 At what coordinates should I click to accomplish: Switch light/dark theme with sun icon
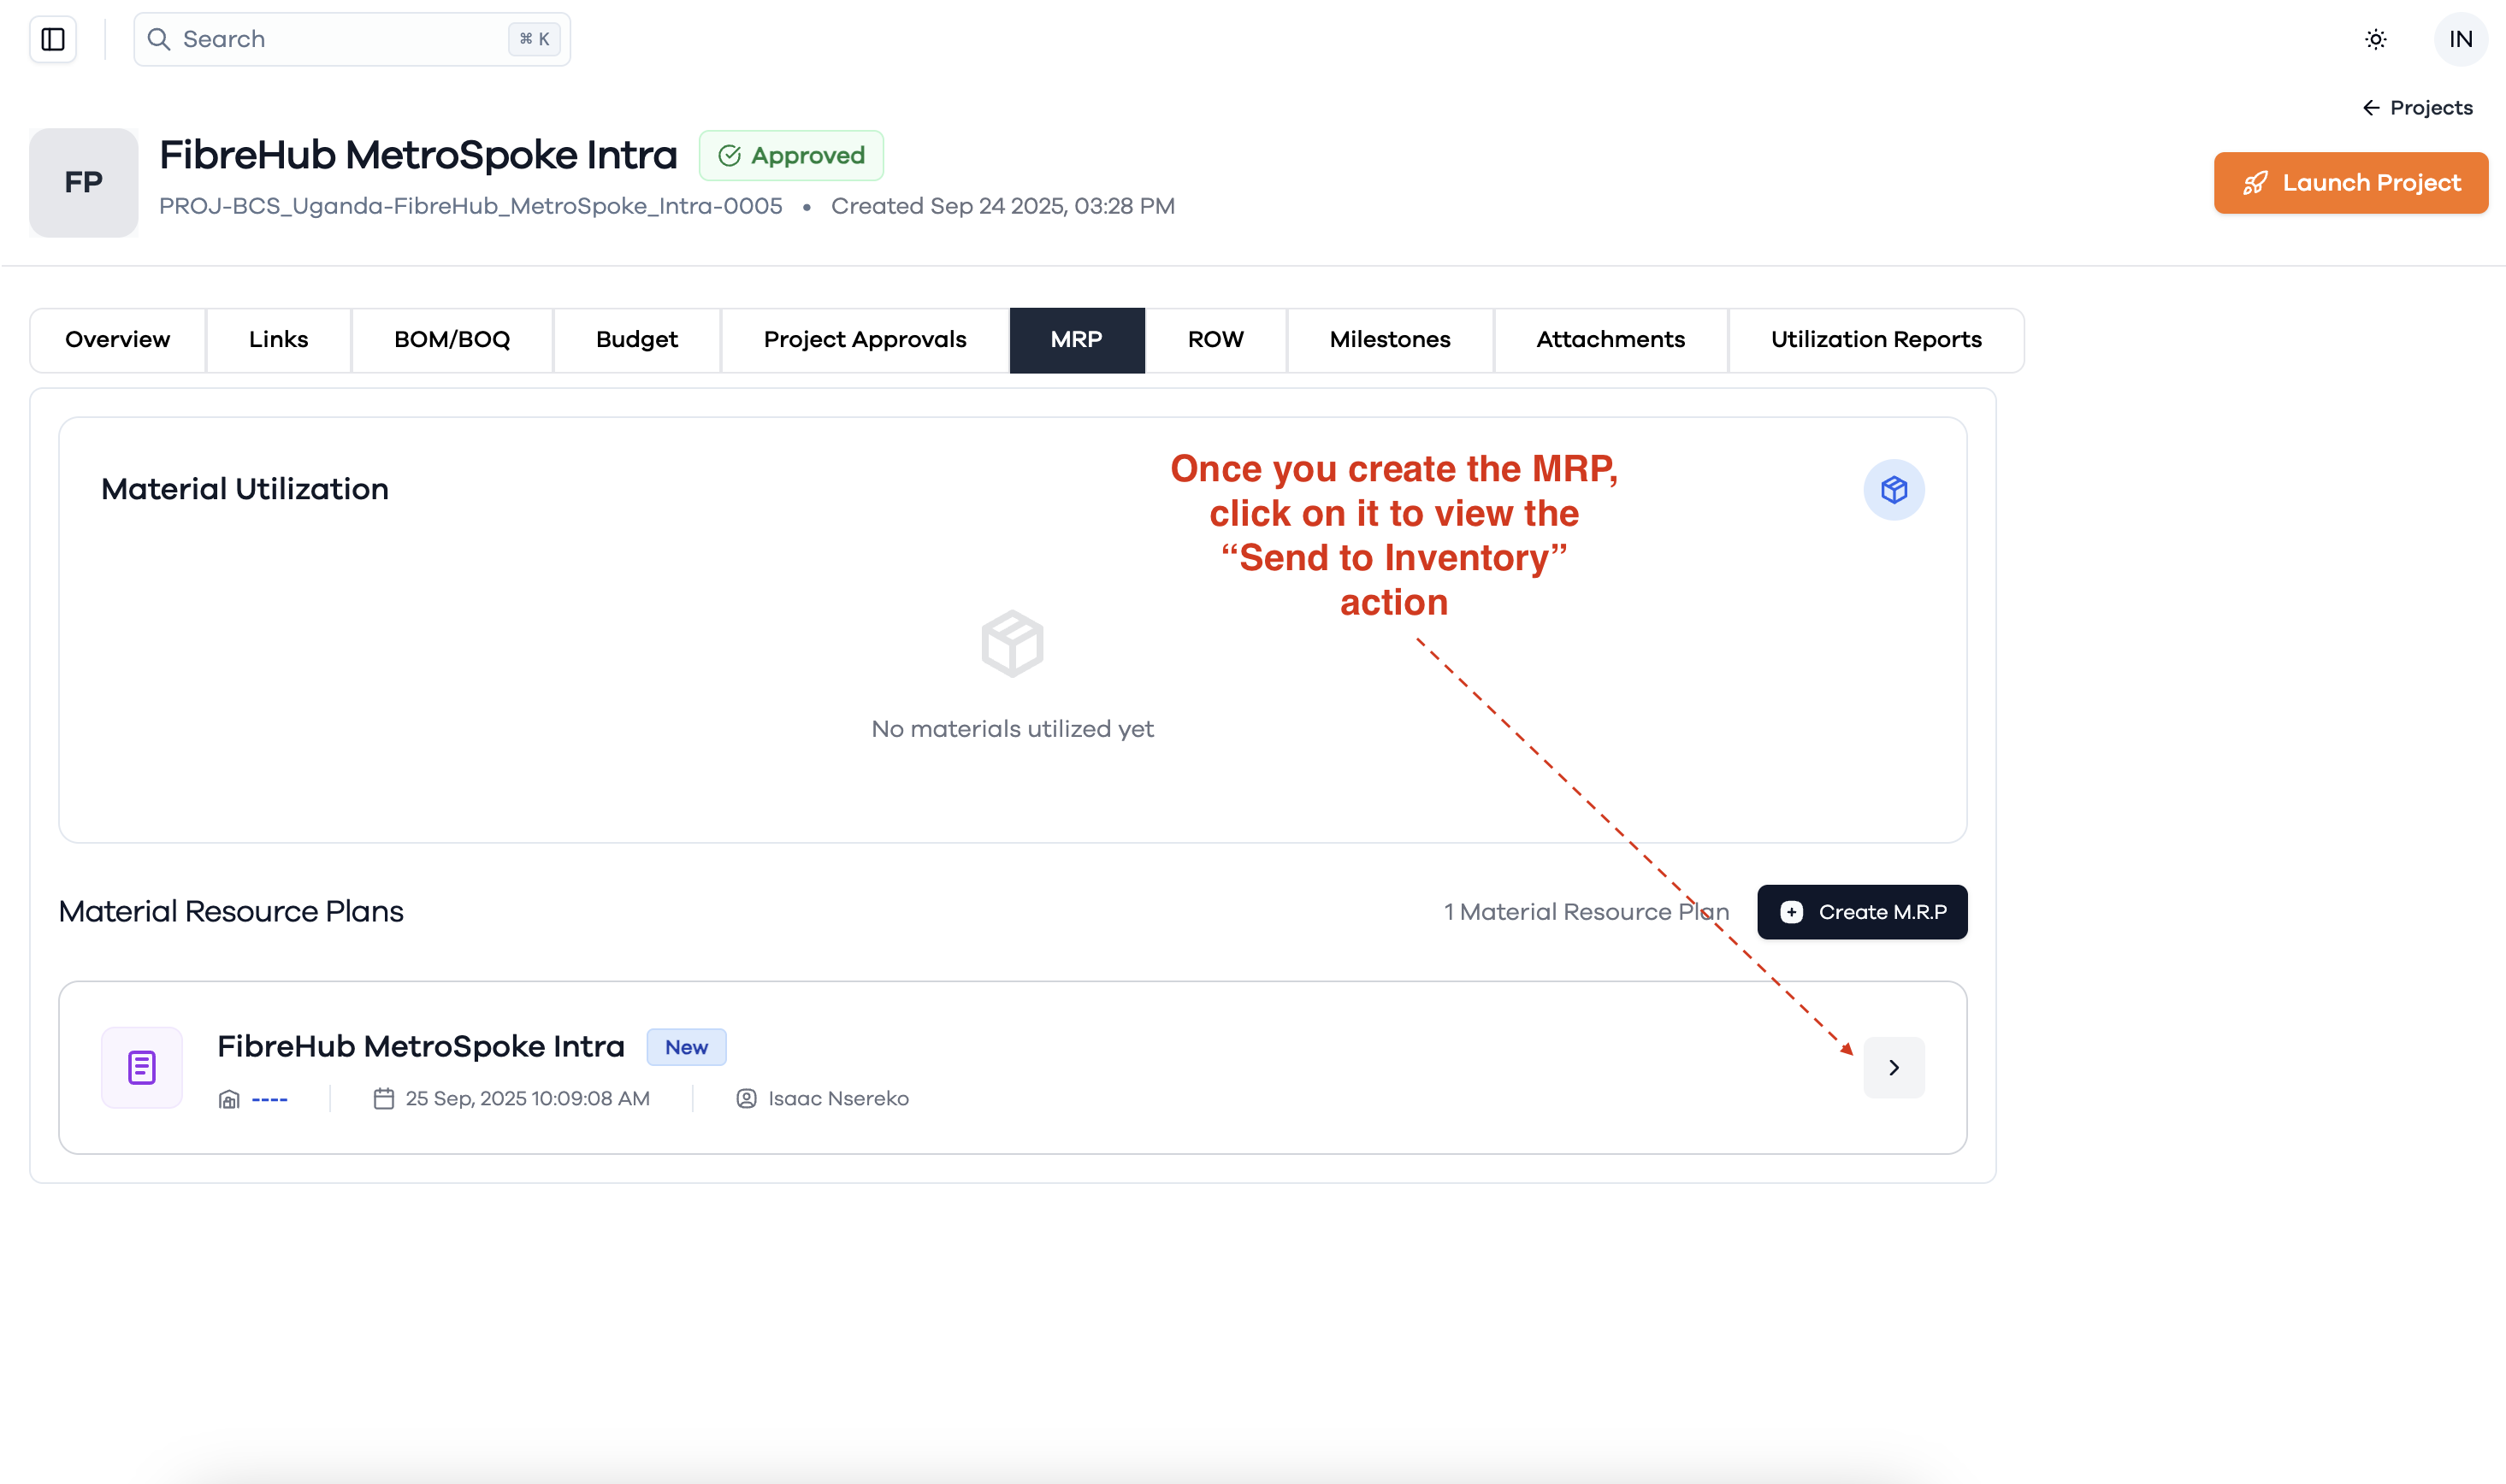(x=2375, y=39)
